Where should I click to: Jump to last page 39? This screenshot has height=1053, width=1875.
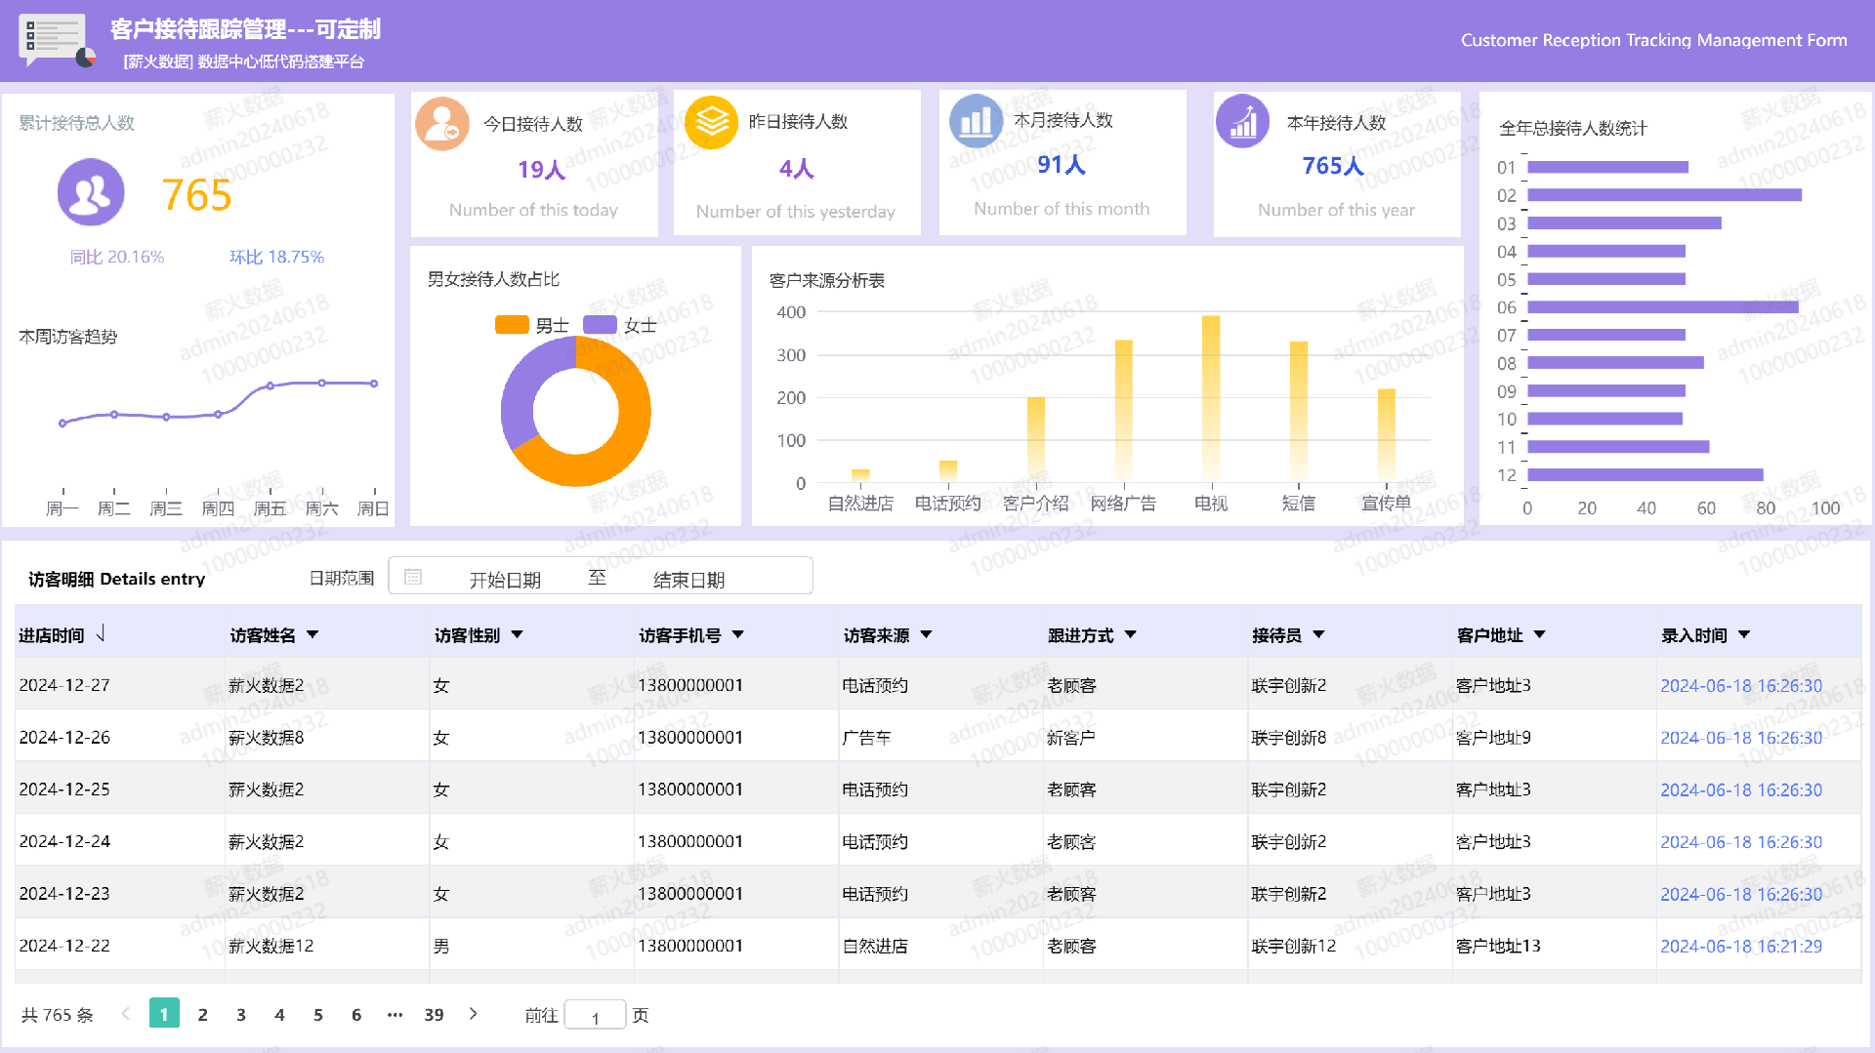pos(435,1015)
